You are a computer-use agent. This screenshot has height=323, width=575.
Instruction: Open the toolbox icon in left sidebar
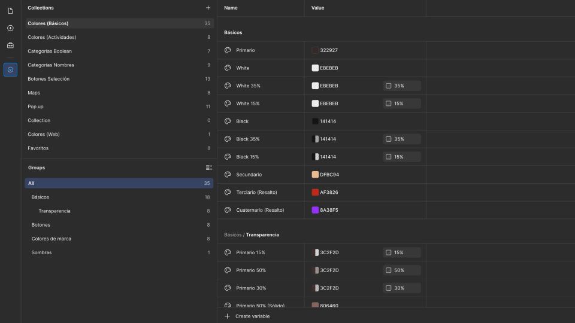10,45
